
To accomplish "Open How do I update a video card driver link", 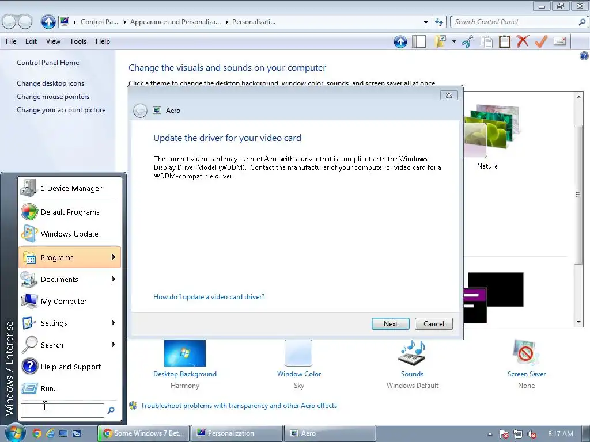I will [209, 297].
